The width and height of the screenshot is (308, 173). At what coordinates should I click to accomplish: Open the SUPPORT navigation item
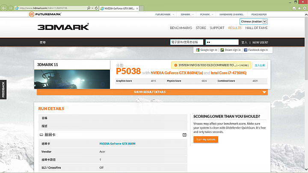pyautogui.click(x=217, y=28)
